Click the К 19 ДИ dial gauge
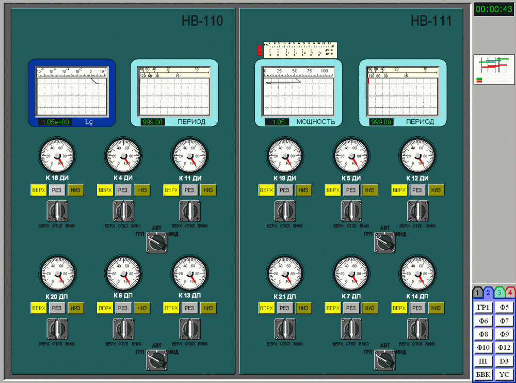This screenshot has width=516, height=383. (285, 155)
